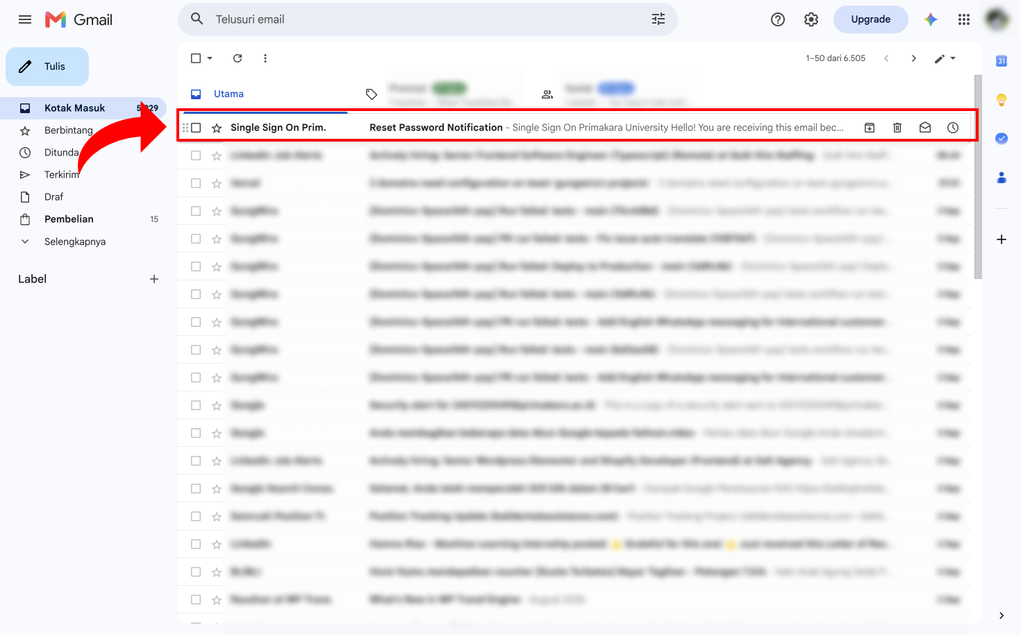Open Gemini sparkle icon
Screen dimensions: 1021x635
[931, 19]
